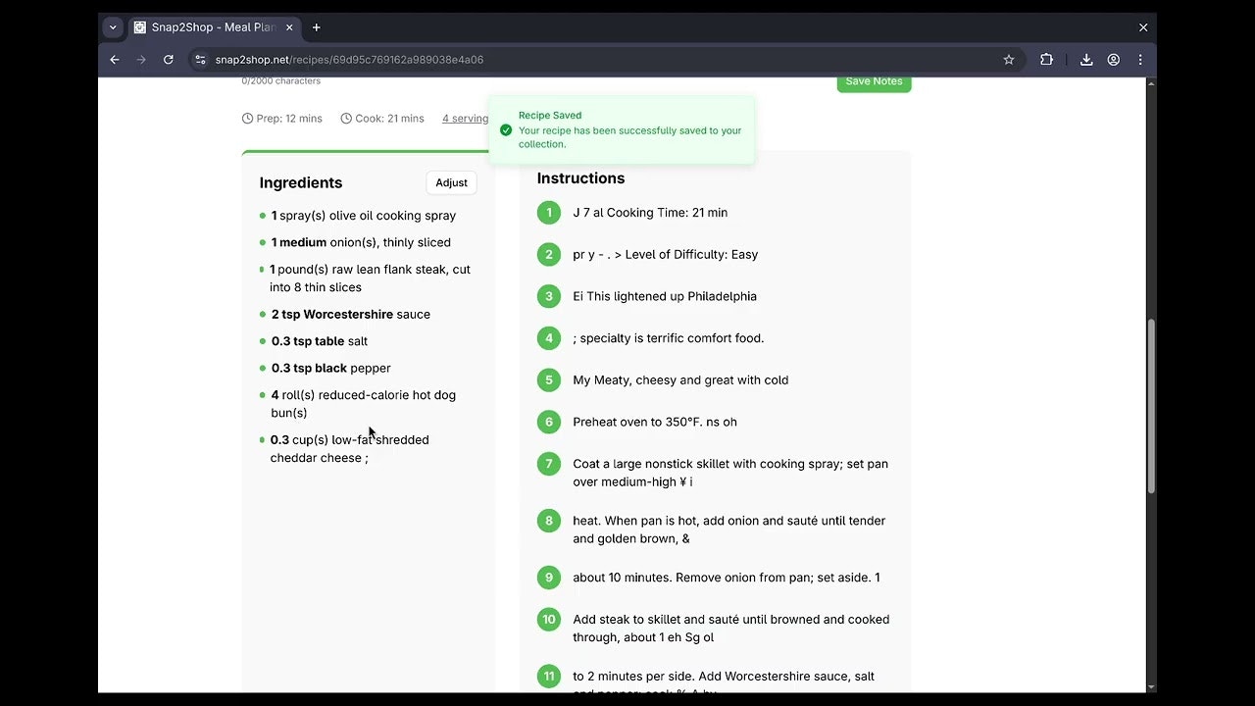Click the olive oil cooking spray ingredient
This screenshot has height=706, width=1255.
tap(364, 216)
